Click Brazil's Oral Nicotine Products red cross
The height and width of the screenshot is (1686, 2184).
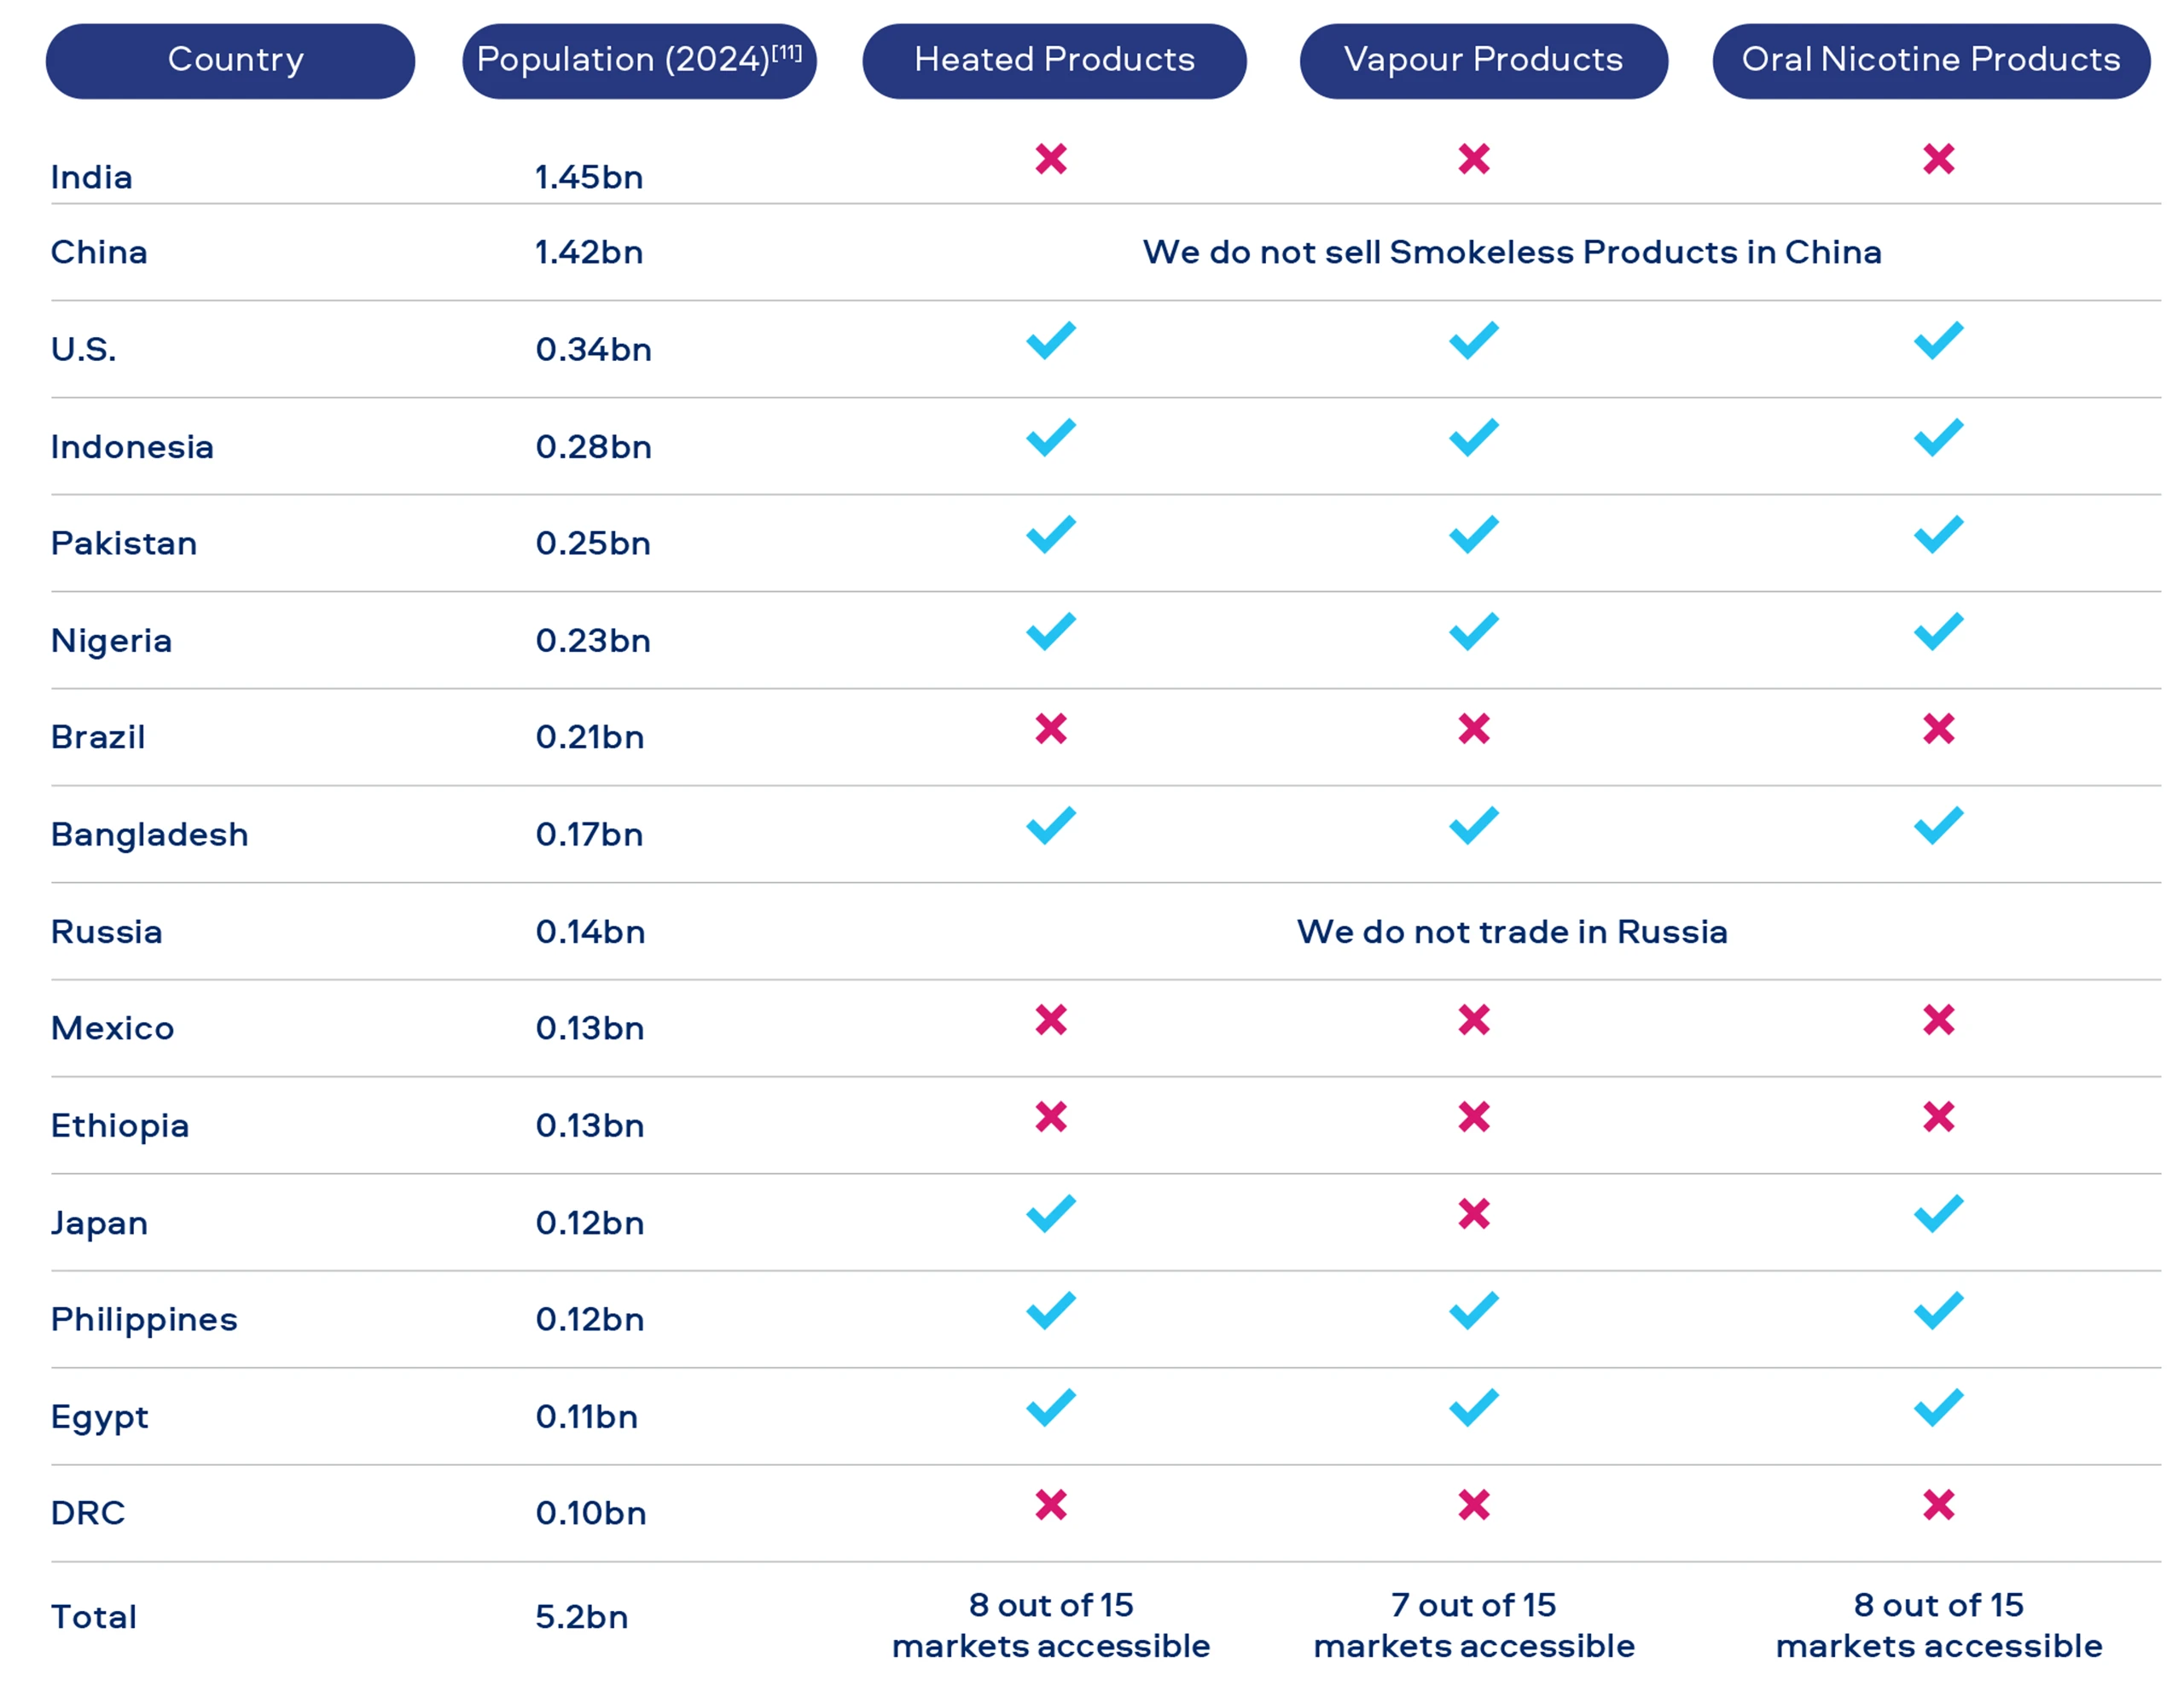(x=1938, y=728)
